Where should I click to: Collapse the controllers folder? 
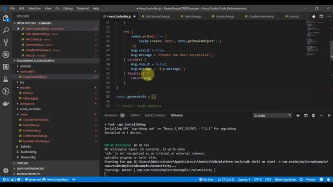tap(28, 72)
